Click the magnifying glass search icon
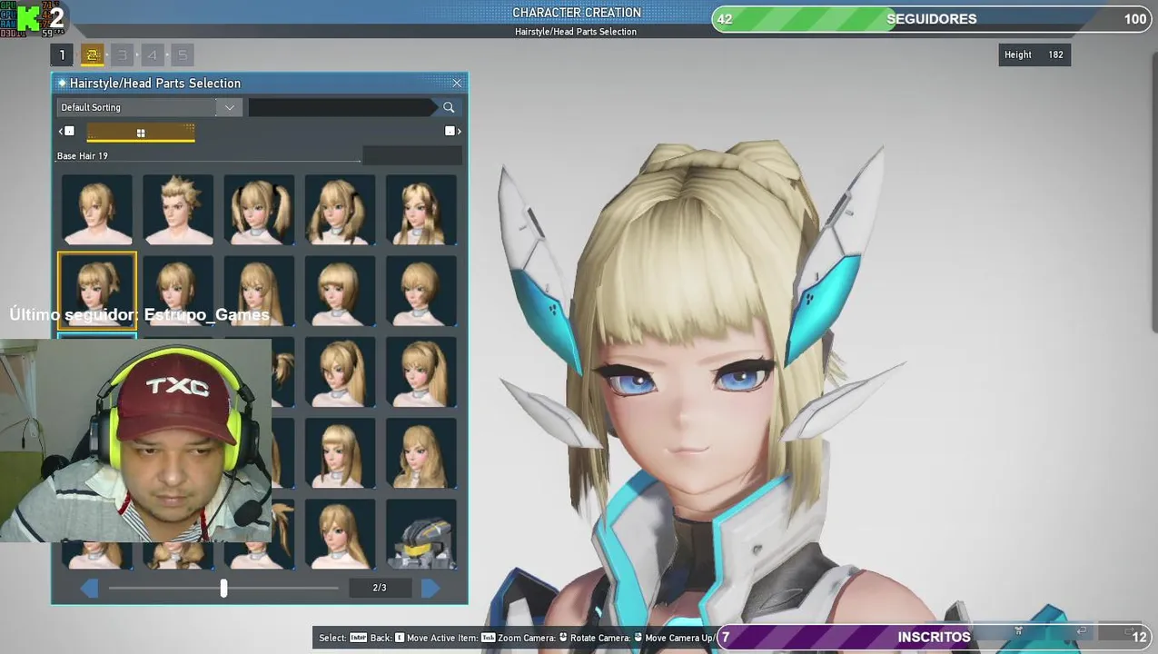 pyautogui.click(x=449, y=107)
